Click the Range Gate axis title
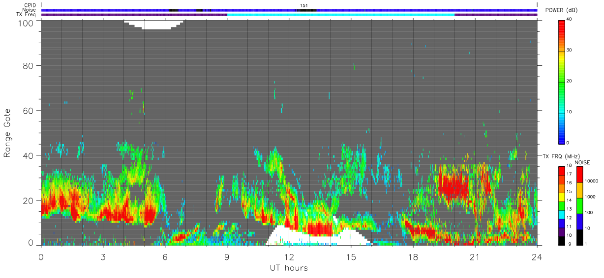 [x=8, y=133]
